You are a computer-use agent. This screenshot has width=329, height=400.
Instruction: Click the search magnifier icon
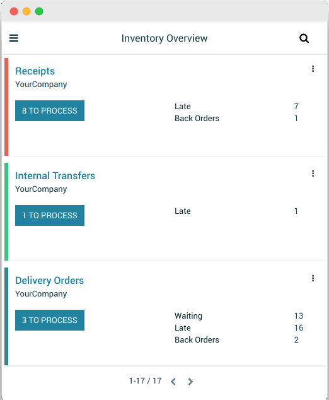point(304,38)
